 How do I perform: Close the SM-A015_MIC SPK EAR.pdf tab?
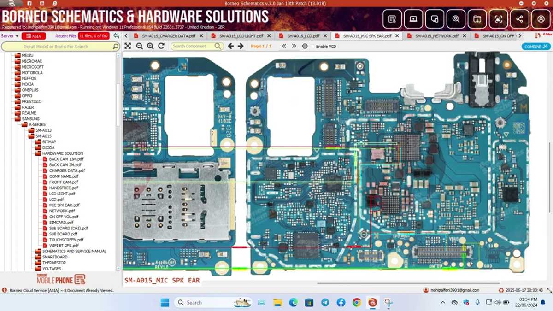coord(397,35)
